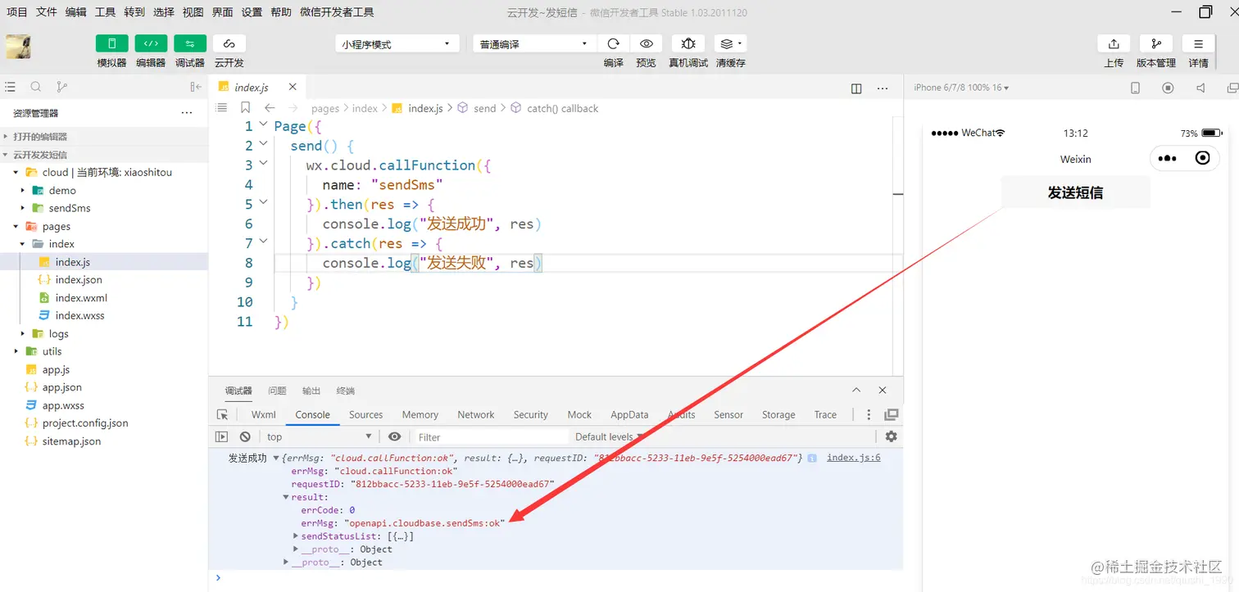
Task: Click the user avatar thumbnail
Action: [19, 47]
